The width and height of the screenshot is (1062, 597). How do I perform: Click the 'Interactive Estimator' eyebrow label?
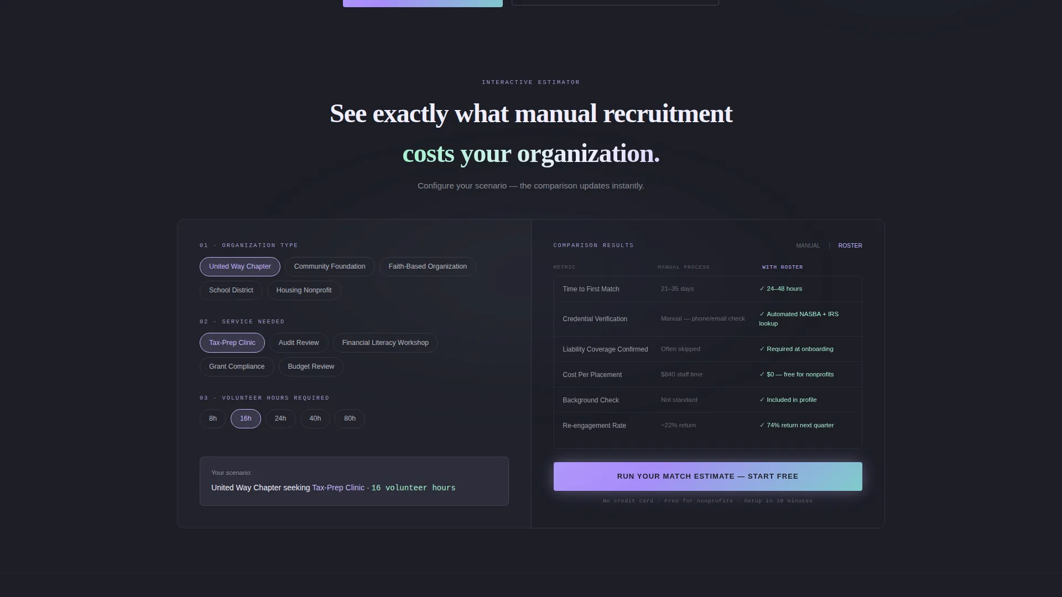pyautogui.click(x=530, y=82)
